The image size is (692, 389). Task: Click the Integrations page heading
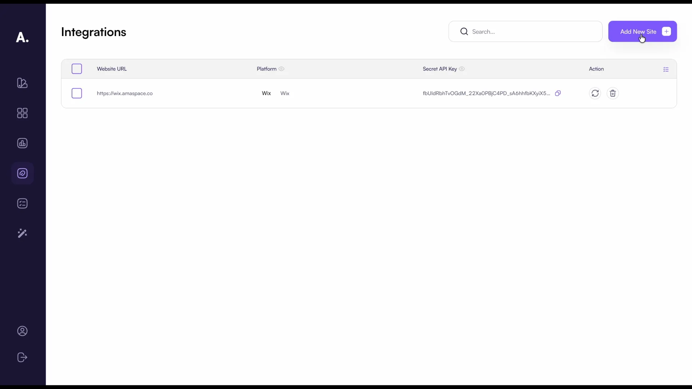(94, 32)
